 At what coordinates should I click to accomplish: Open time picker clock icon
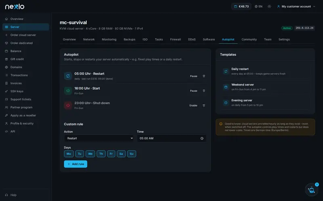tap(202, 138)
